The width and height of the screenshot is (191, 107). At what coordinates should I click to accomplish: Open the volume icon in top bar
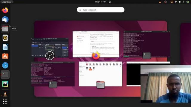(x=180, y=2)
